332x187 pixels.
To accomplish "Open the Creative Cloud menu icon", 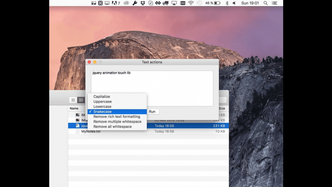I will coord(126,3).
